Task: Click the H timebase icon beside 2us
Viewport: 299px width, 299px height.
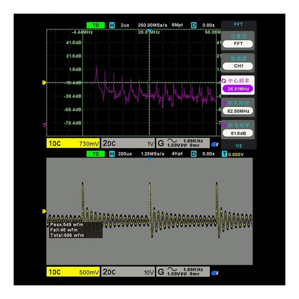Action: (x=112, y=25)
